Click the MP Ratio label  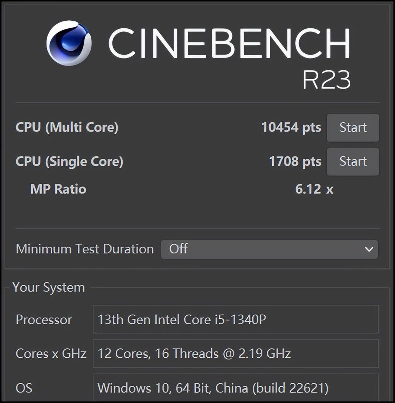(58, 189)
